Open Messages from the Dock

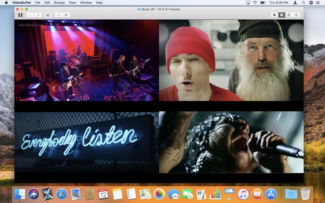[173, 194]
